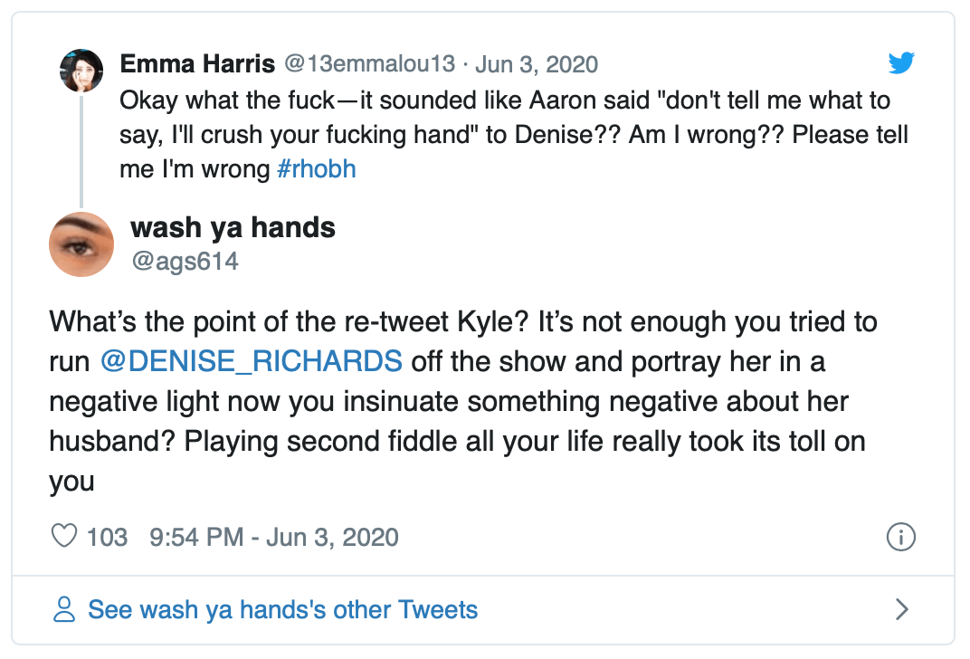Visit the @DENISE_RICHARDS mention

click(x=252, y=361)
